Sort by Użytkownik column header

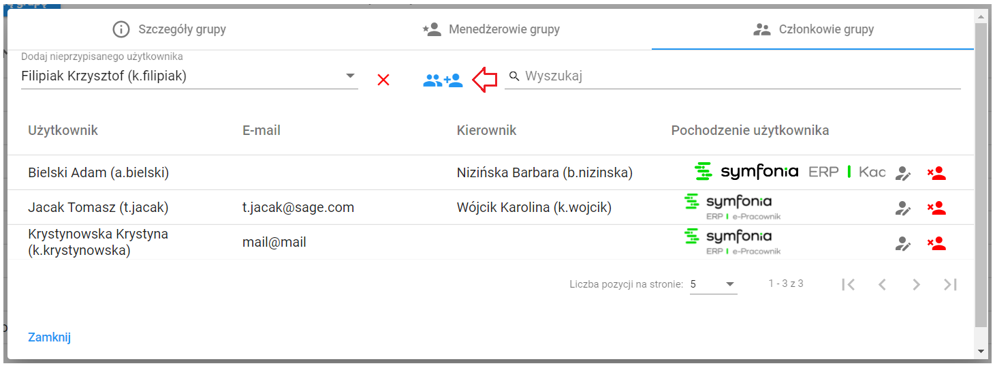pyautogui.click(x=63, y=130)
